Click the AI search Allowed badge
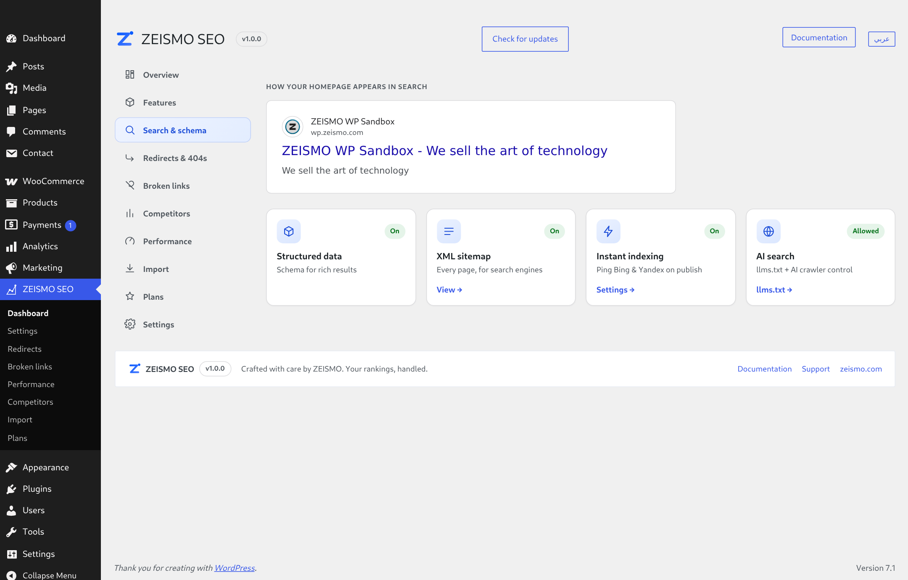Screen dimensions: 908x580 pyautogui.click(x=866, y=231)
